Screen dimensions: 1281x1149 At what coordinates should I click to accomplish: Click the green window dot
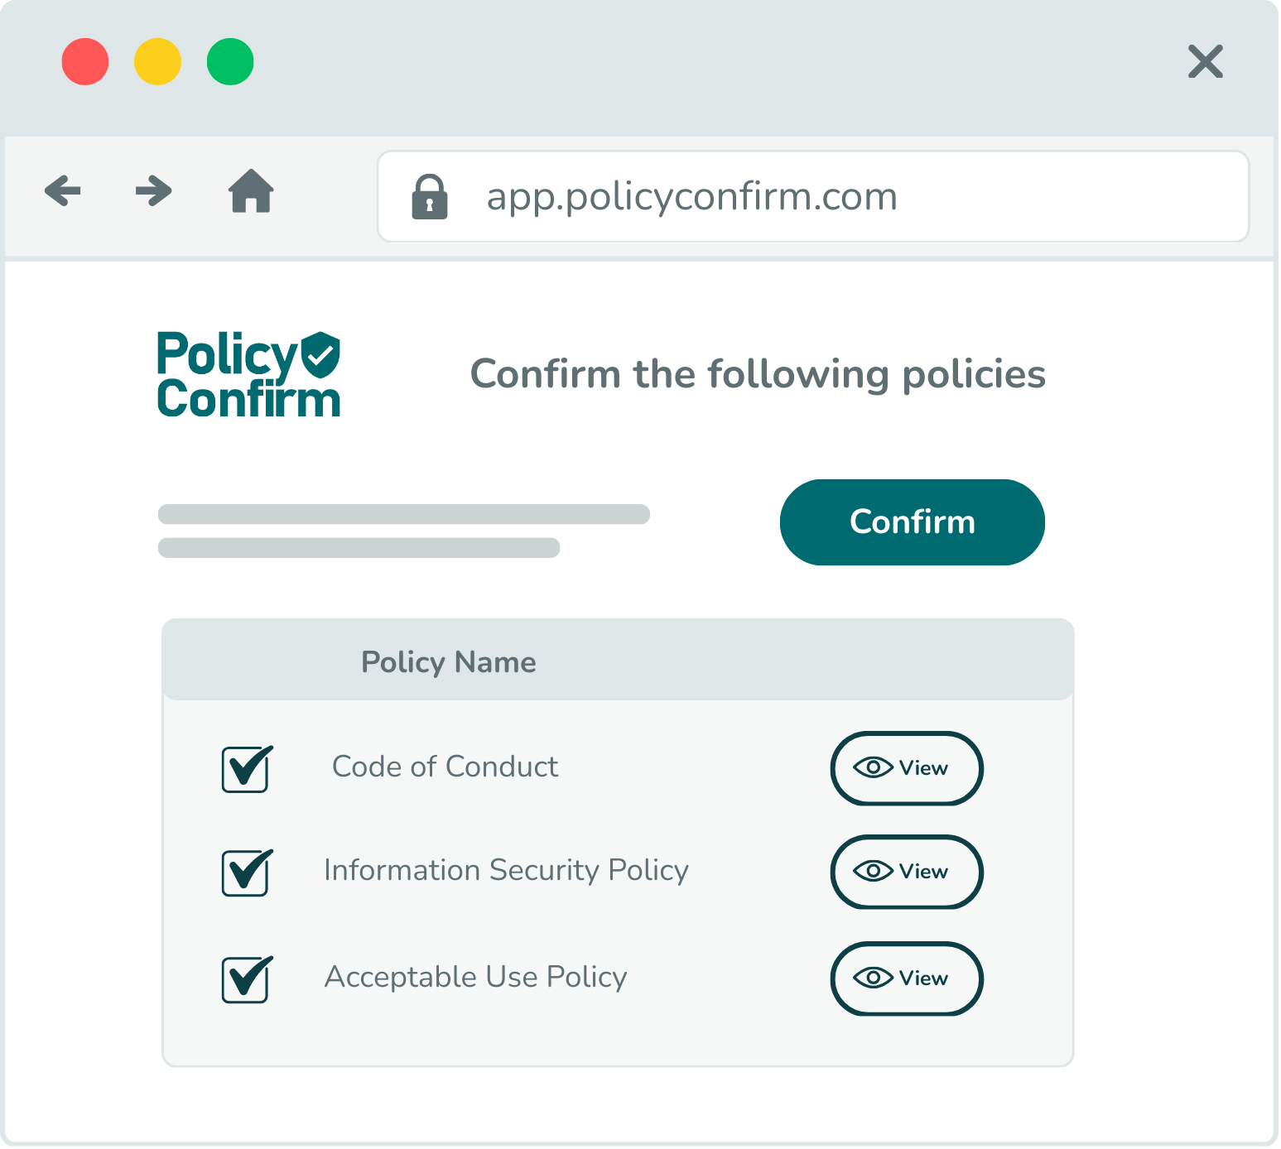pyautogui.click(x=230, y=62)
